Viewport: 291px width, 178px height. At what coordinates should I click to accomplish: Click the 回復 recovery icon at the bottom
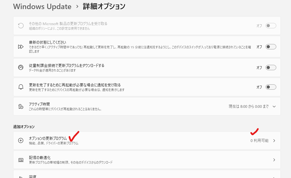[x=21, y=176]
